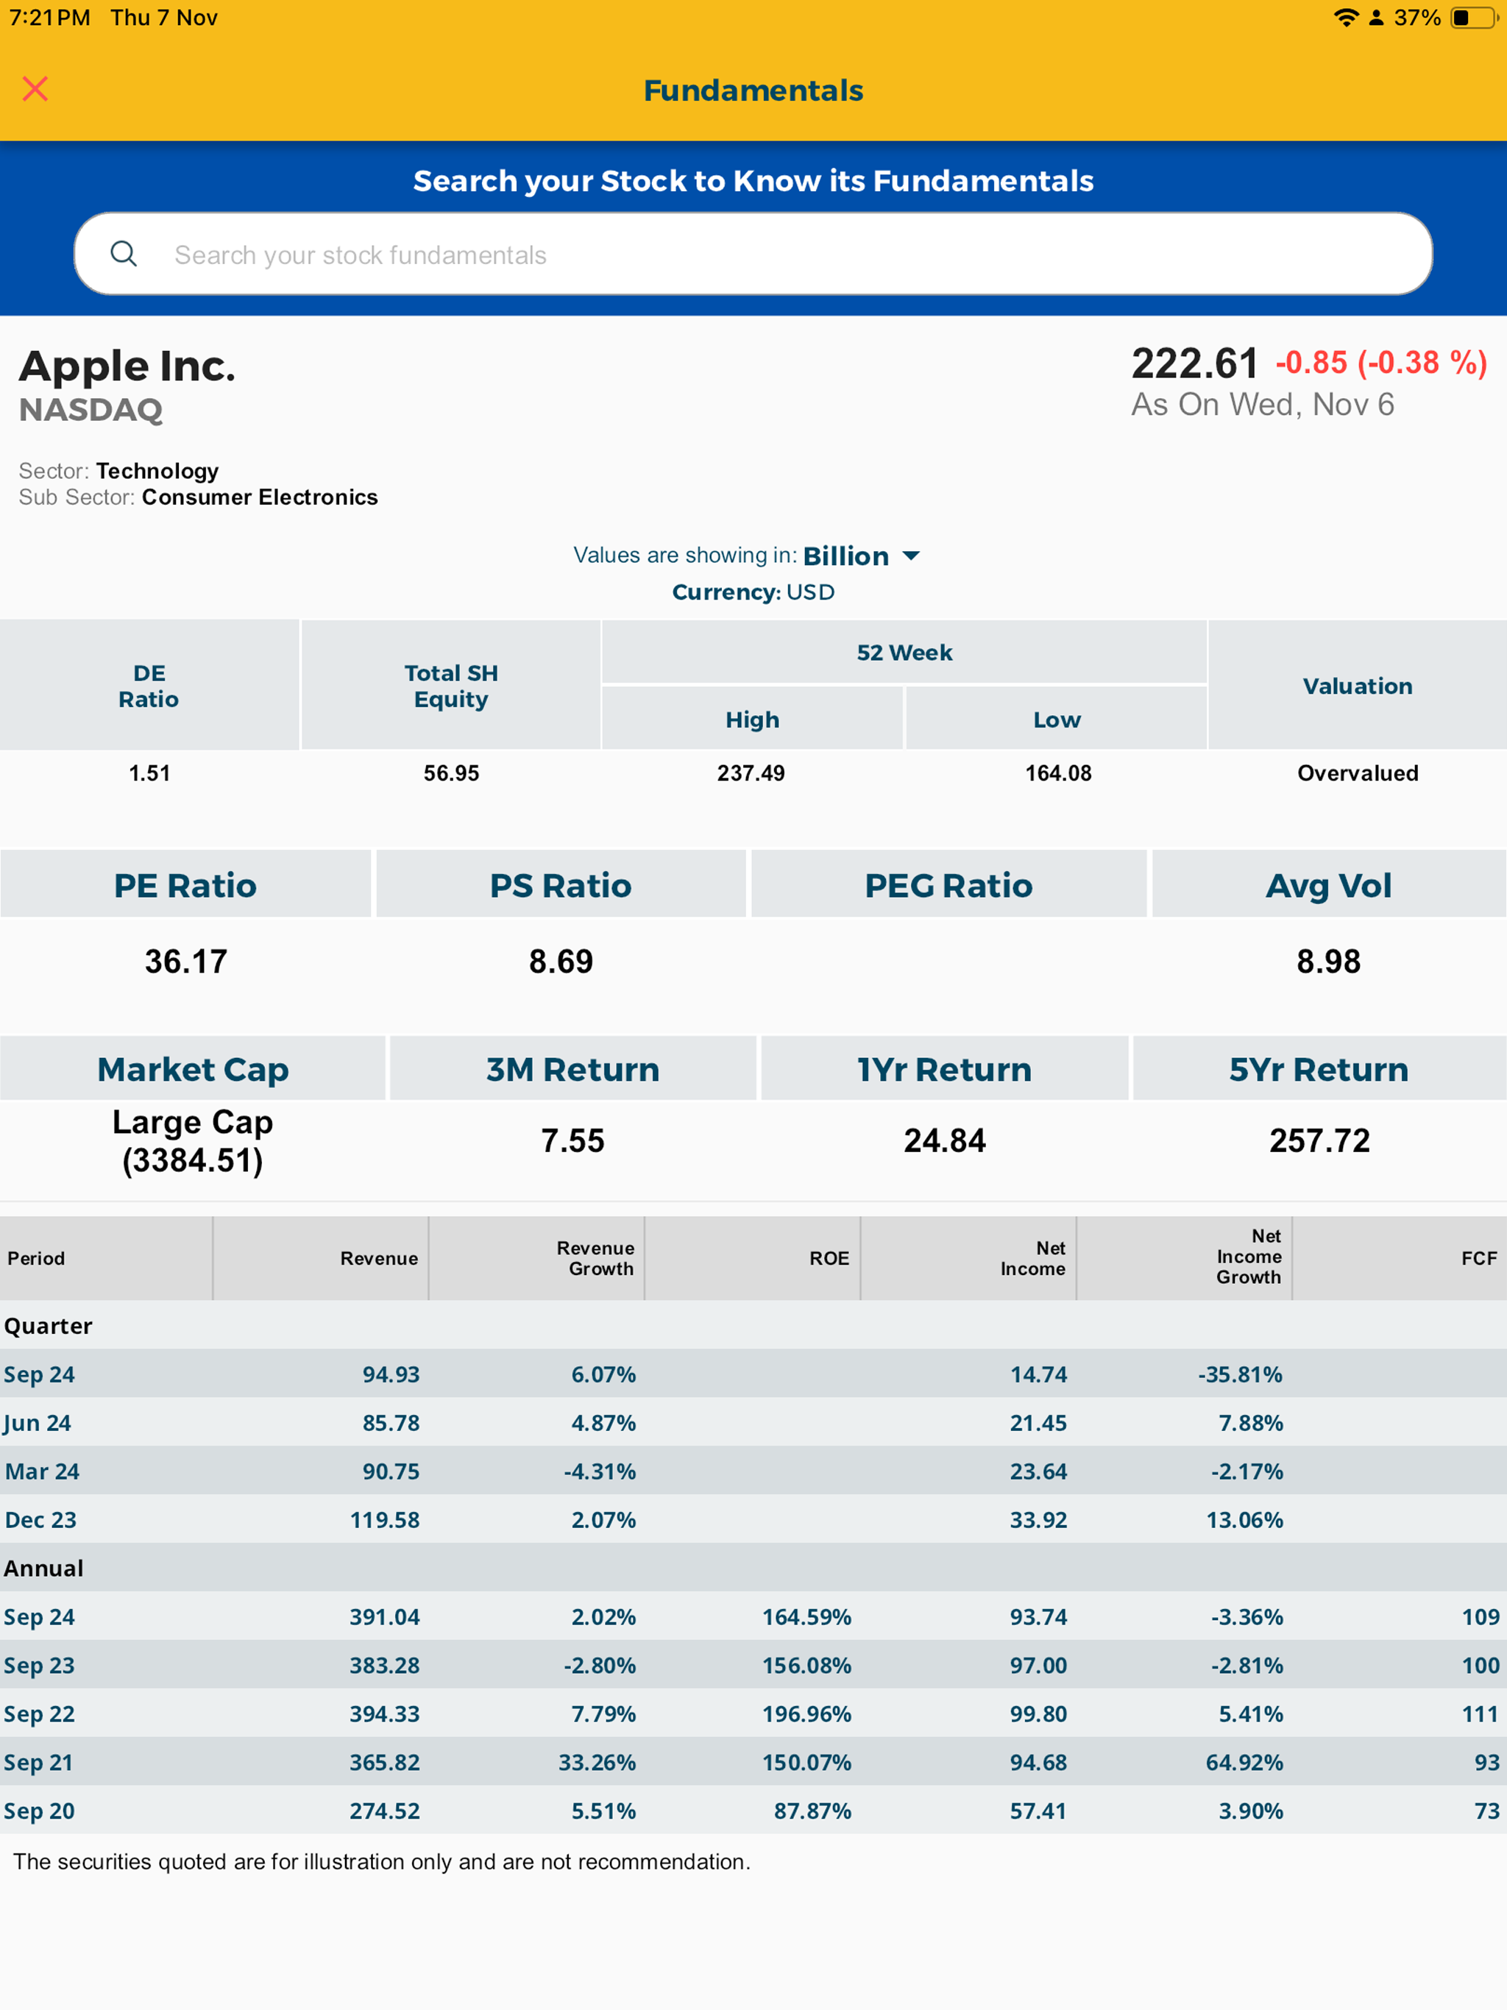
Task: Select the 1Yr Return header
Action: tap(944, 1068)
